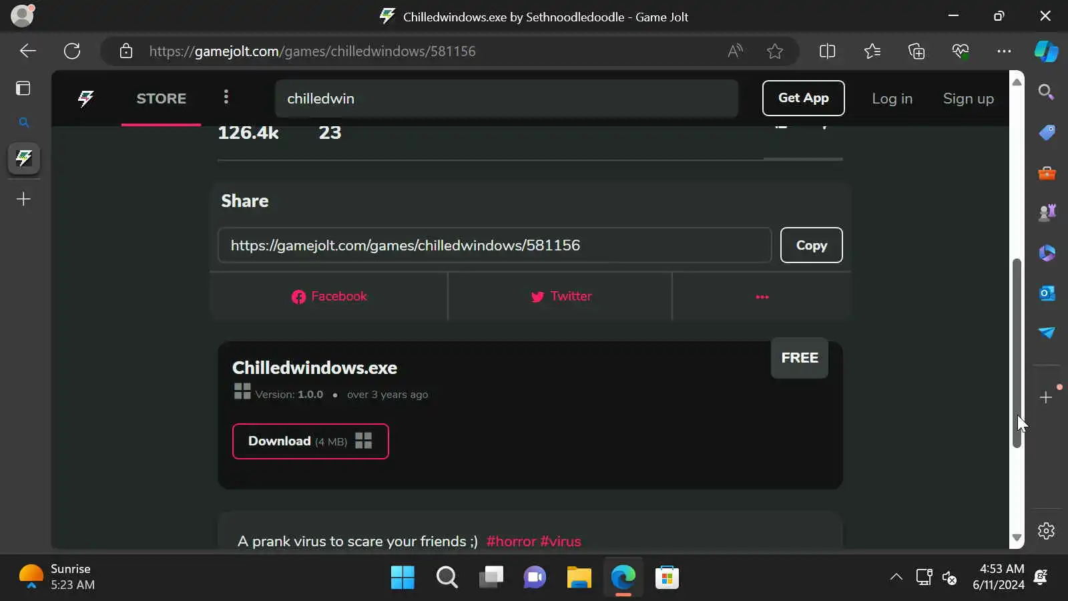Viewport: 1068px width, 601px height.
Task: Download Chilledwindows.exe 4 MB
Action: [310, 441]
